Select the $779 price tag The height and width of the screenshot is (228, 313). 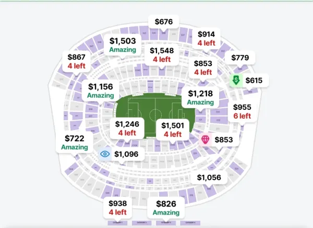point(240,58)
